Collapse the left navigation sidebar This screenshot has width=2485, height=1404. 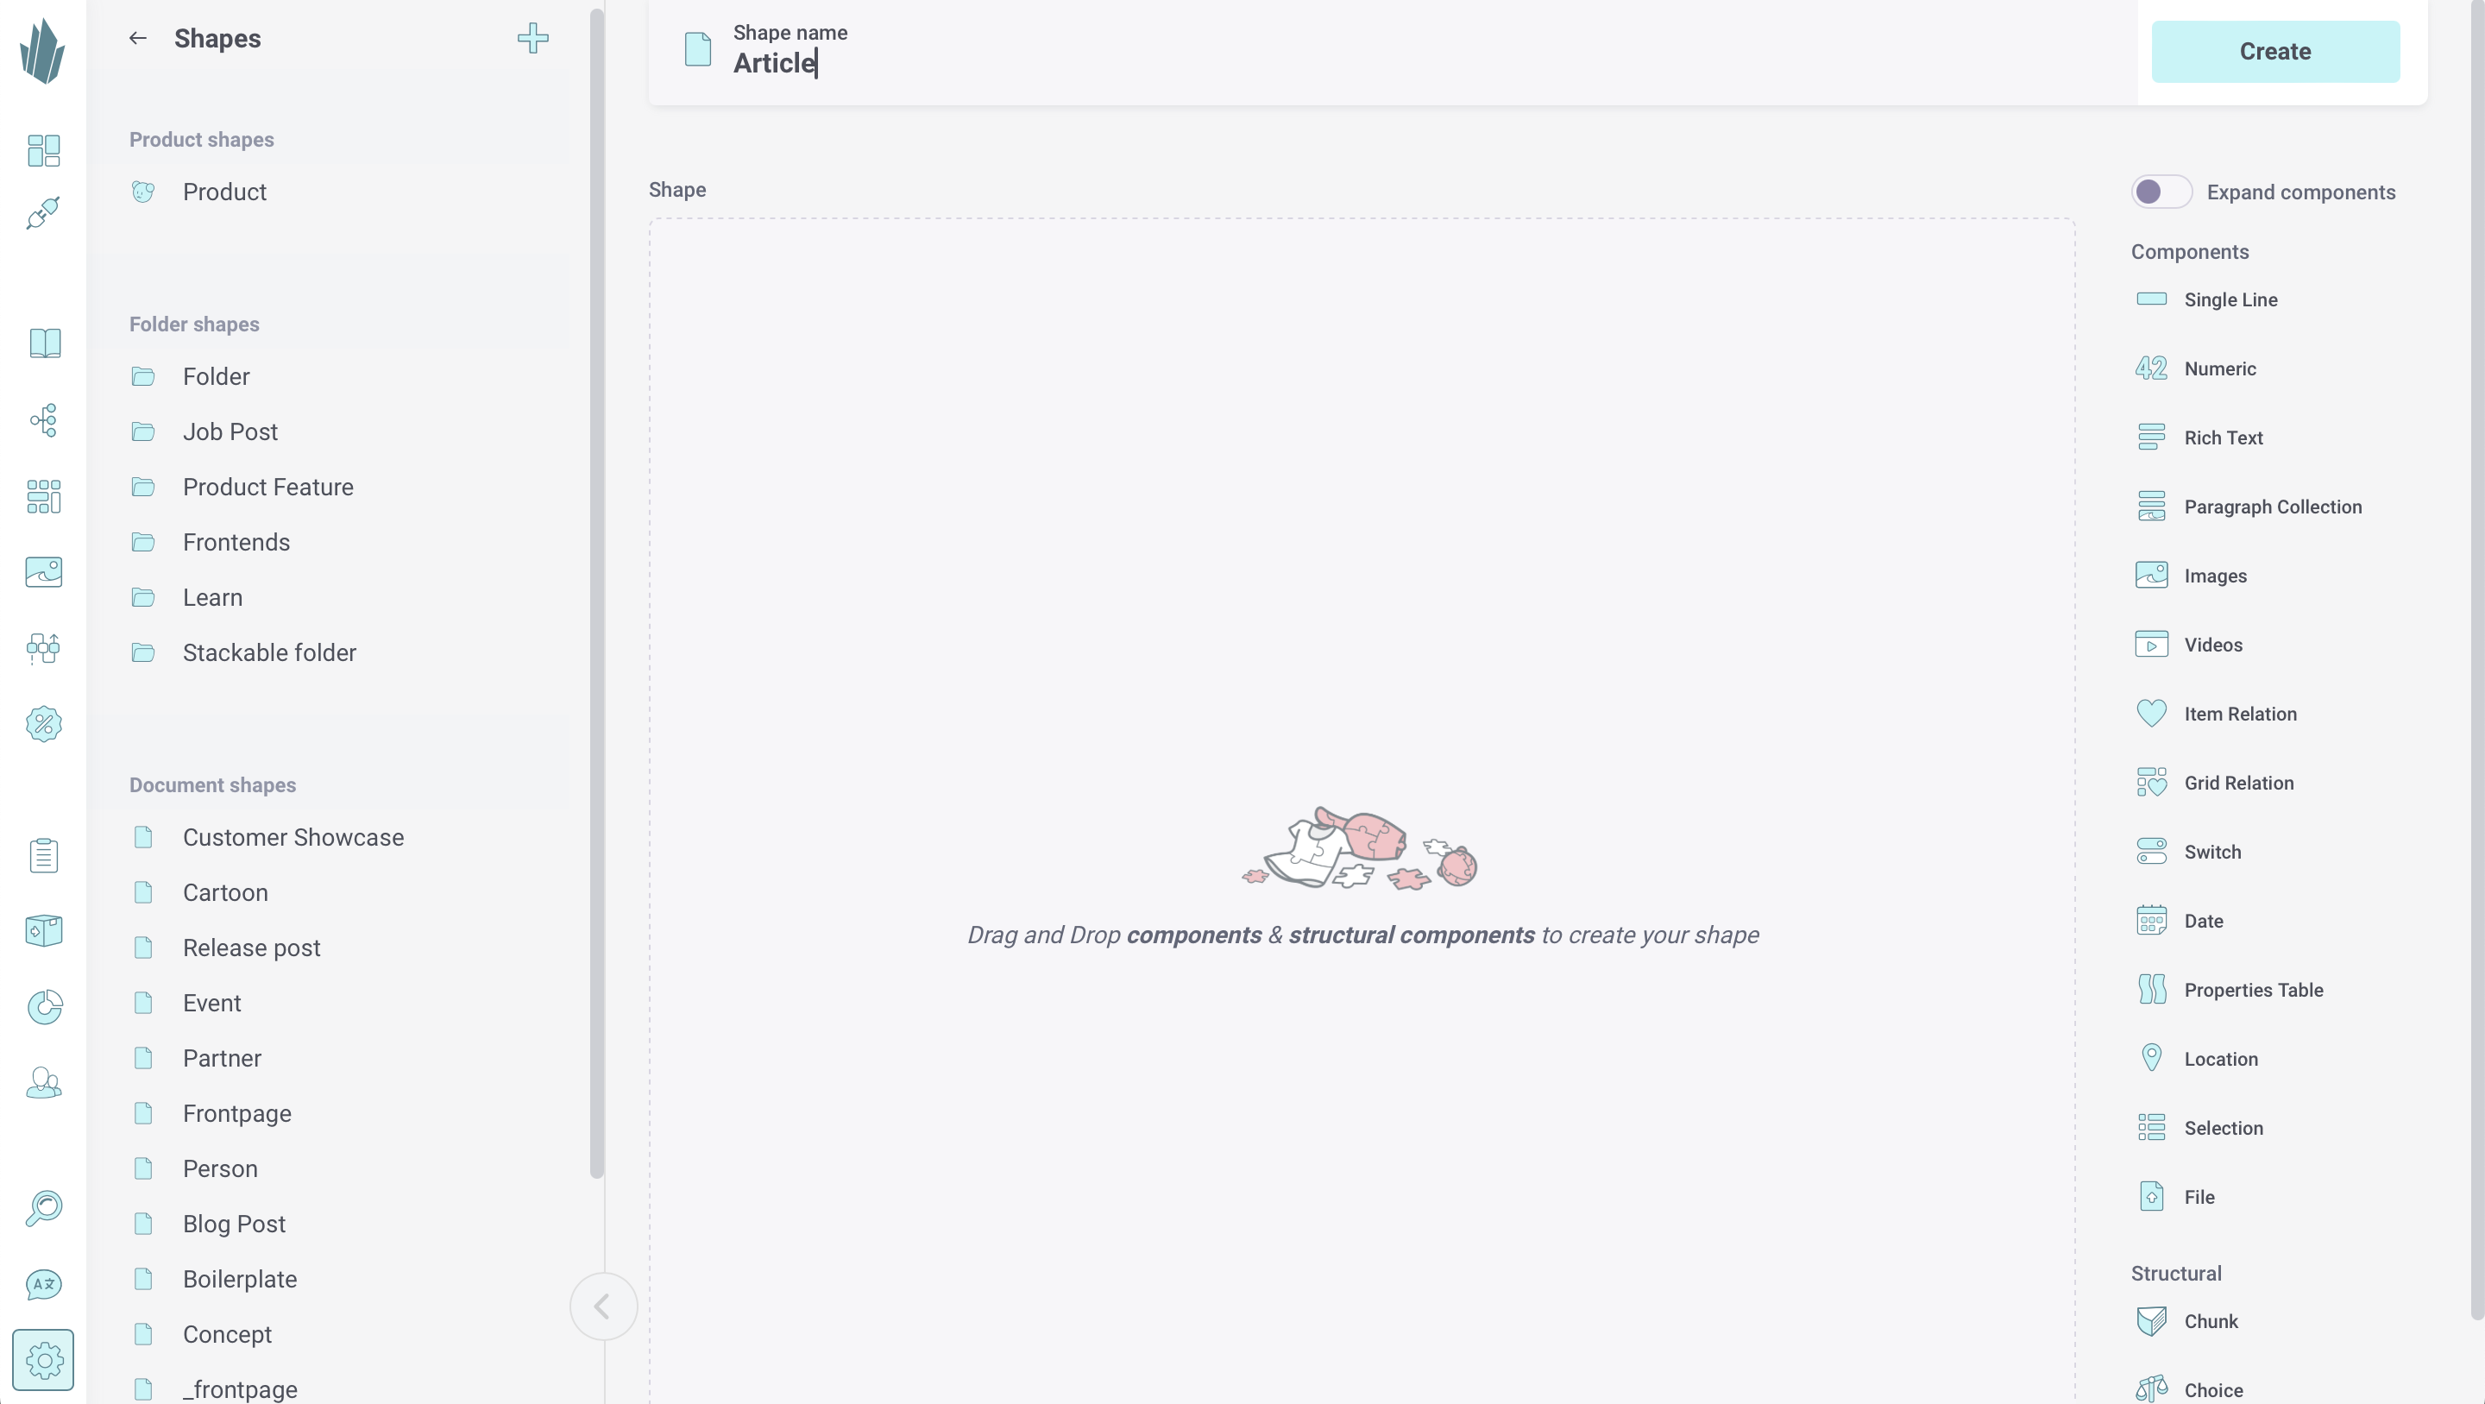[604, 1305]
